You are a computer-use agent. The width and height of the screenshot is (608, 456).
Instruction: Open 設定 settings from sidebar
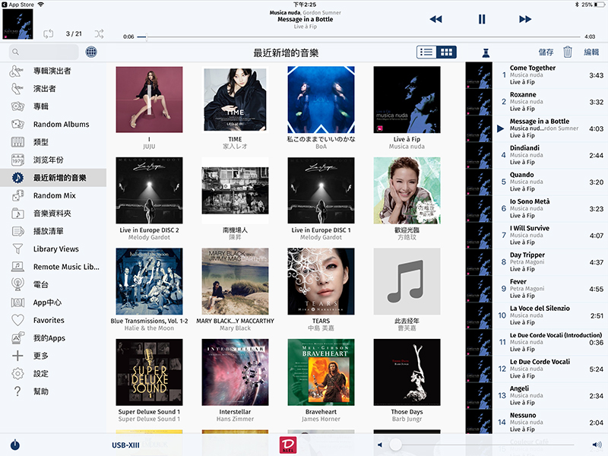[41, 373]
